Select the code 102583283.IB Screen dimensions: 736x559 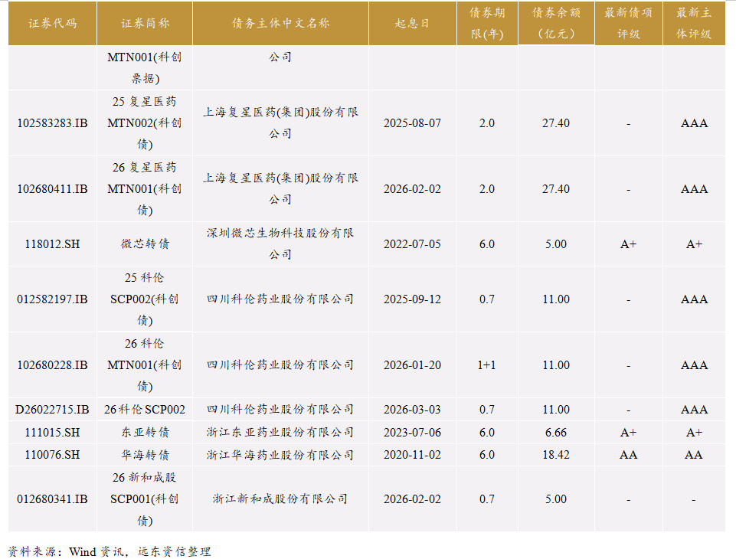53,123
